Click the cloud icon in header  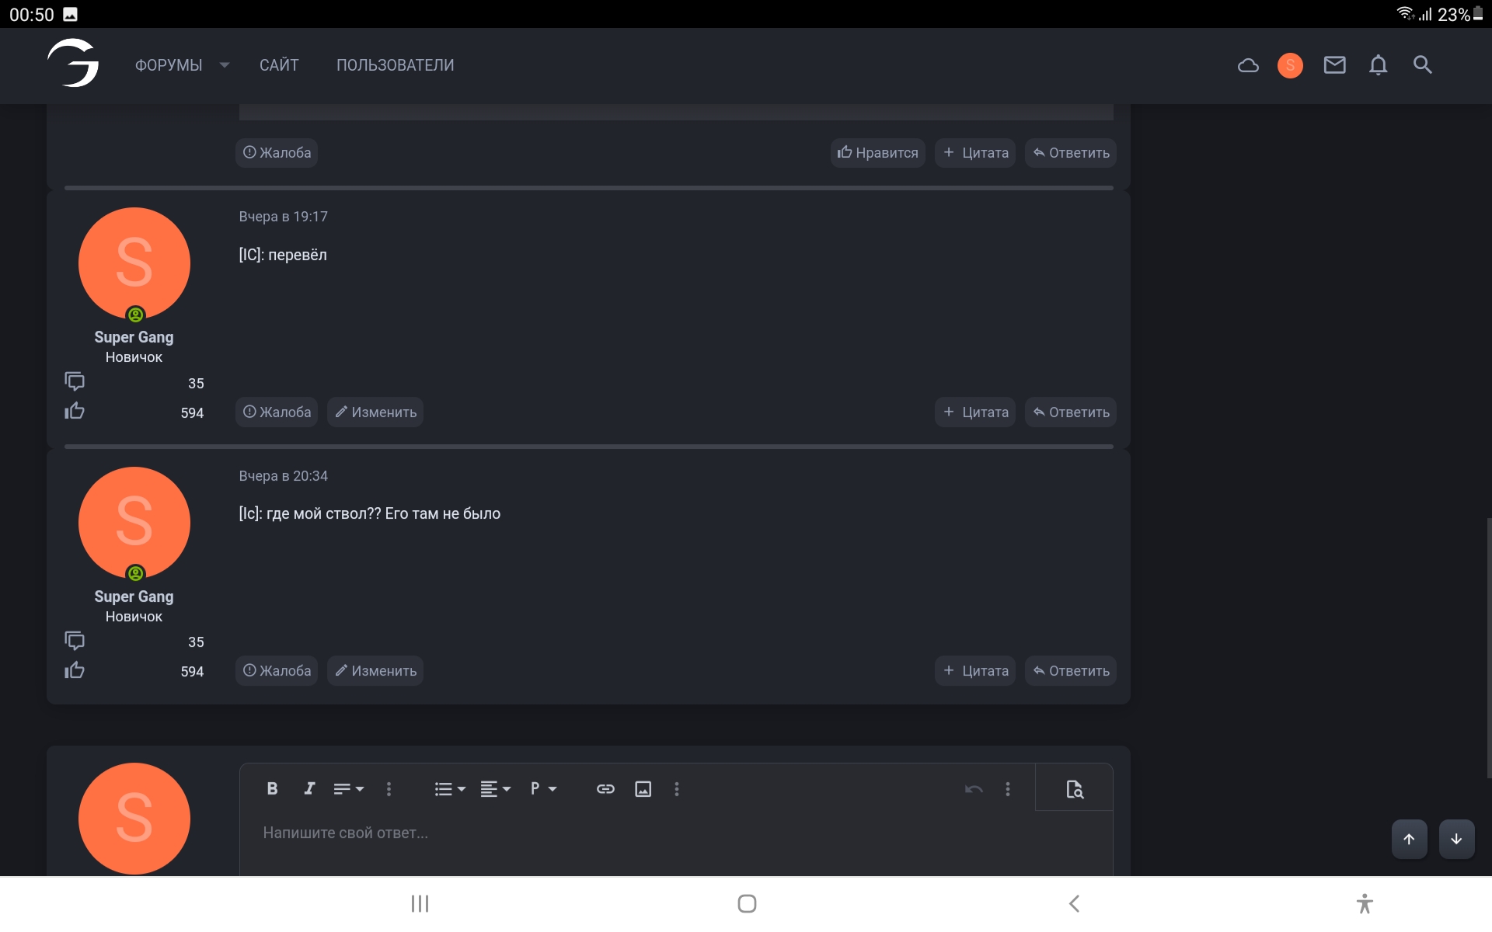coord(1248,65)
